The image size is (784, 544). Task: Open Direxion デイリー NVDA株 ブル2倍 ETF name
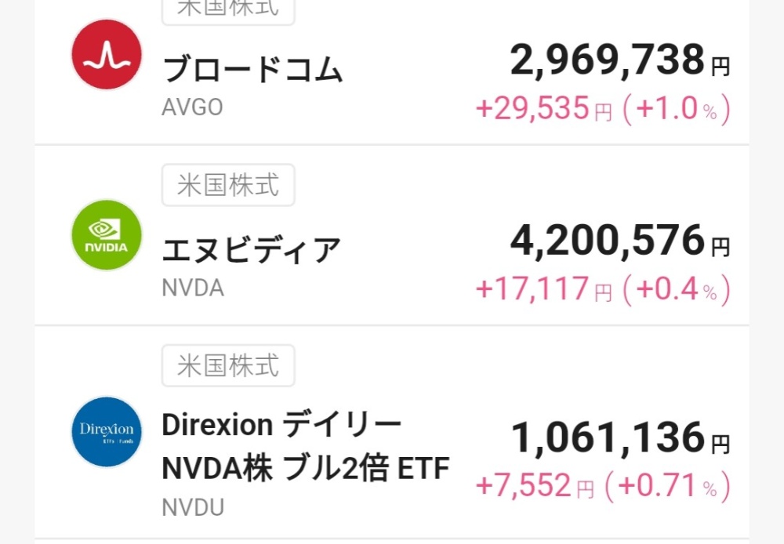point(306,447)
